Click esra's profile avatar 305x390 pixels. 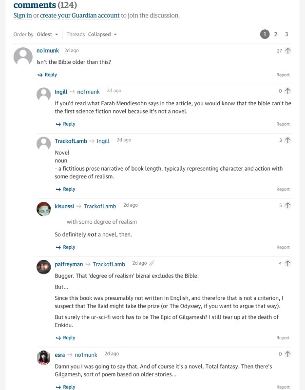click(x=44, y=357)
